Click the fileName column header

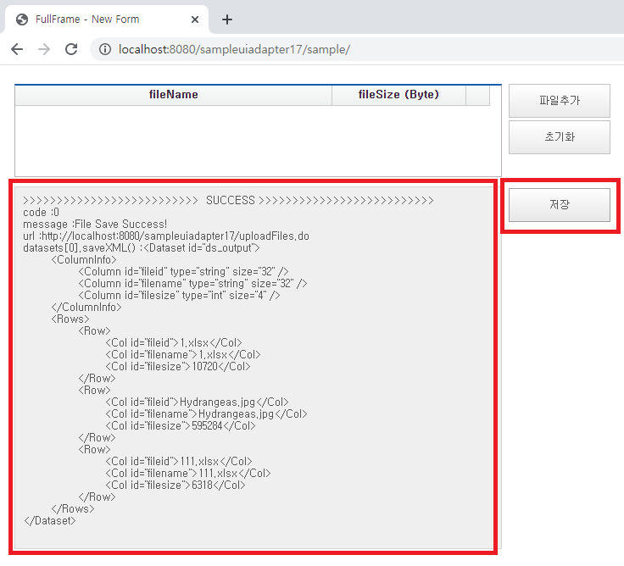point(173,95)
